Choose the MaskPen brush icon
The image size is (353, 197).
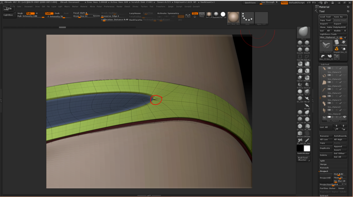point(300,64)
